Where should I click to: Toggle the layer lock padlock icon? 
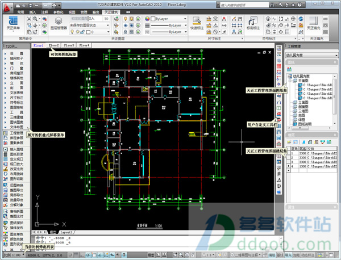[82, 32]
